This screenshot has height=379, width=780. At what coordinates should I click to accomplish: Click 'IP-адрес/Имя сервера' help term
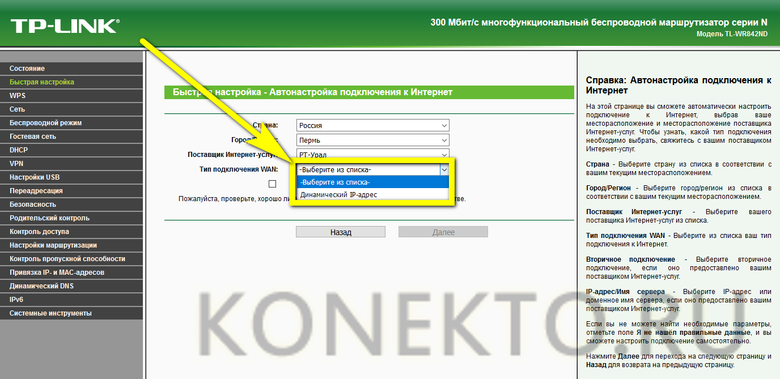click(626, 292)
